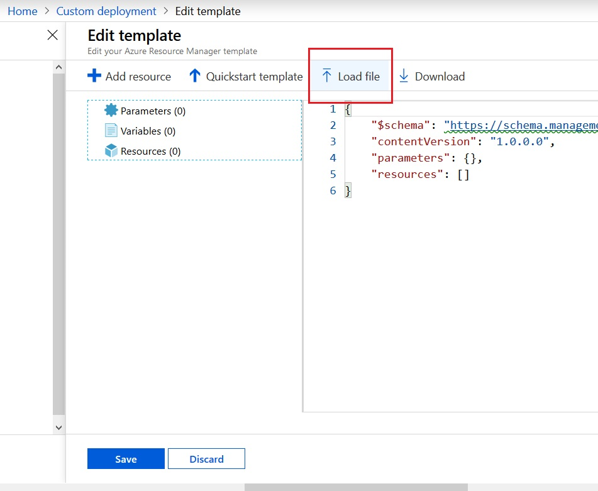
Task: Select Parameters (0) in the tree
Action: [153, 111]
